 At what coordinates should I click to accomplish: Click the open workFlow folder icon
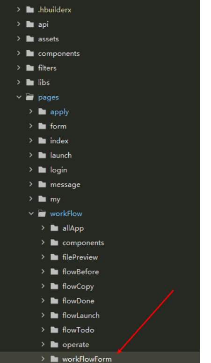pyautogui.click(x=42, y=213)
